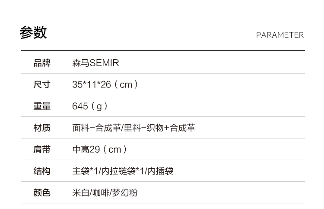
Task: Click the 主袋*1 structure text
Action: (x=85, y=171)
